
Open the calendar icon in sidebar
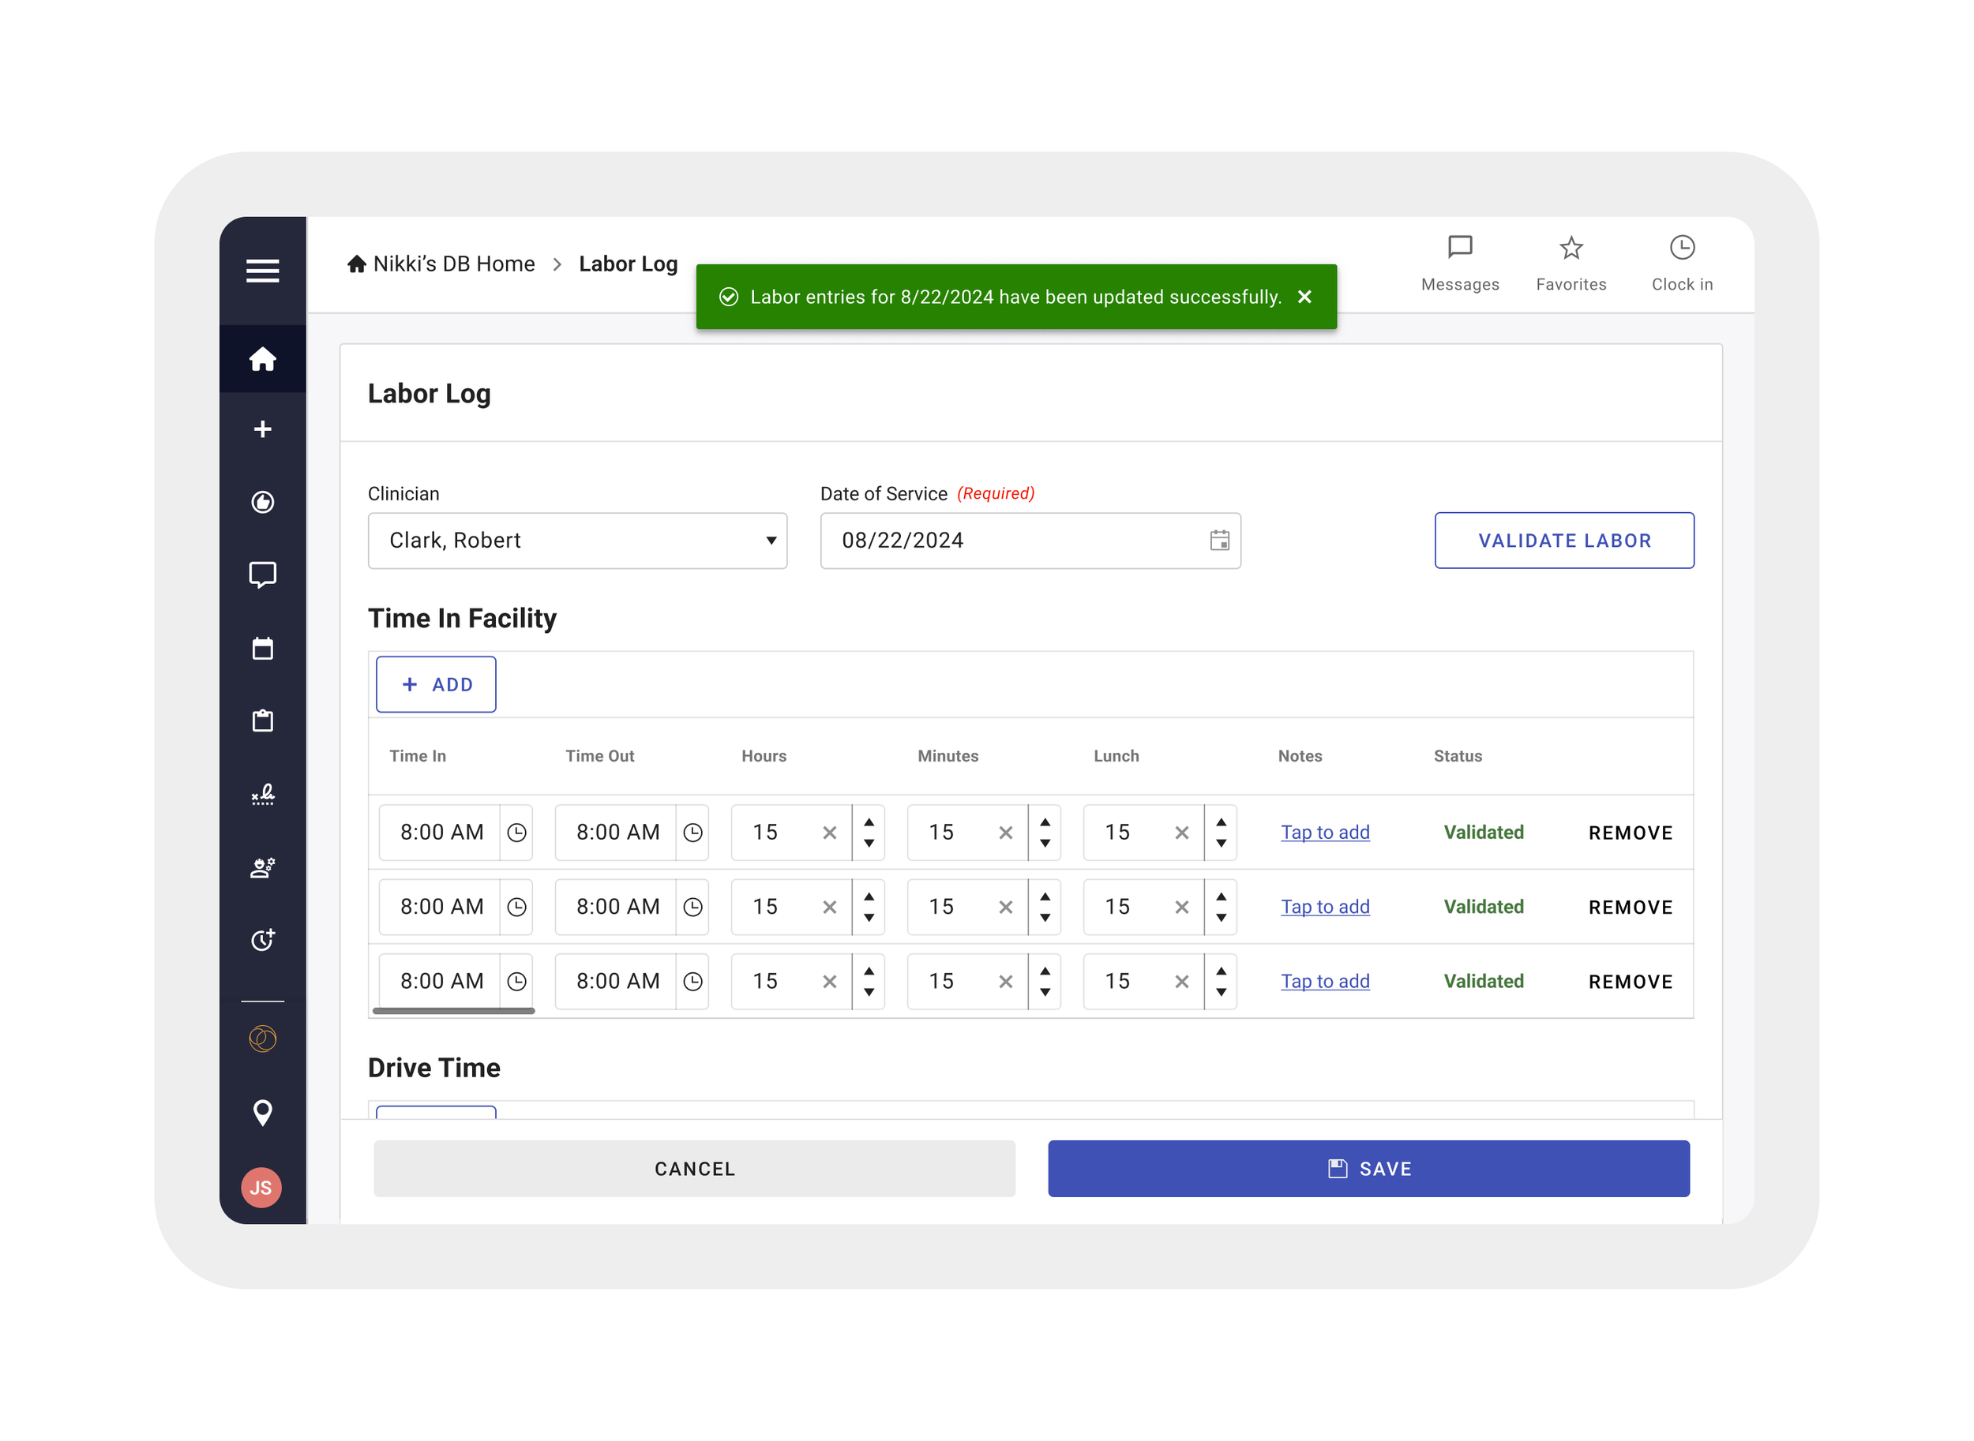click(x=262, y=648)
